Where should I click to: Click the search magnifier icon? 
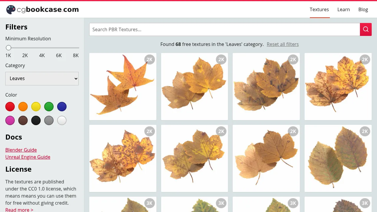(366, 29)
